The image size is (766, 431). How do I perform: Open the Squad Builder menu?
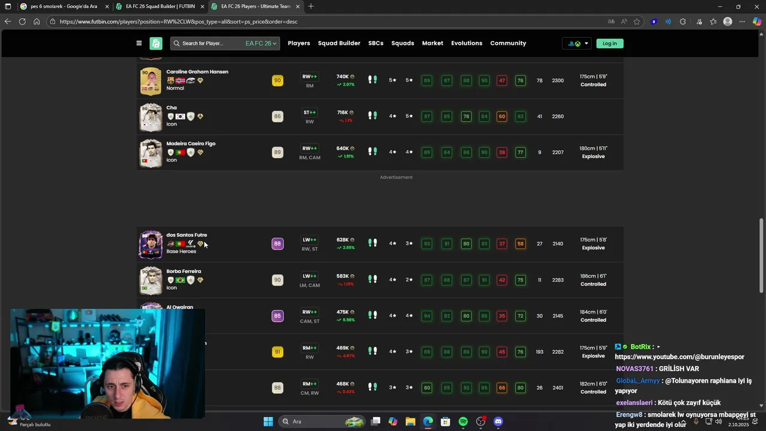pyautogui.click(x=339, y=43)
